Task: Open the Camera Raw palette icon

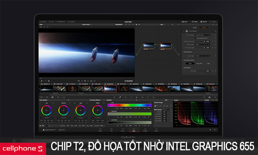Action: click(41, 97)
